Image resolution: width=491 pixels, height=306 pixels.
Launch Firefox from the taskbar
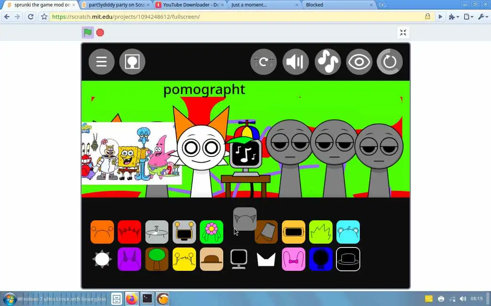(x=132, y=298)
